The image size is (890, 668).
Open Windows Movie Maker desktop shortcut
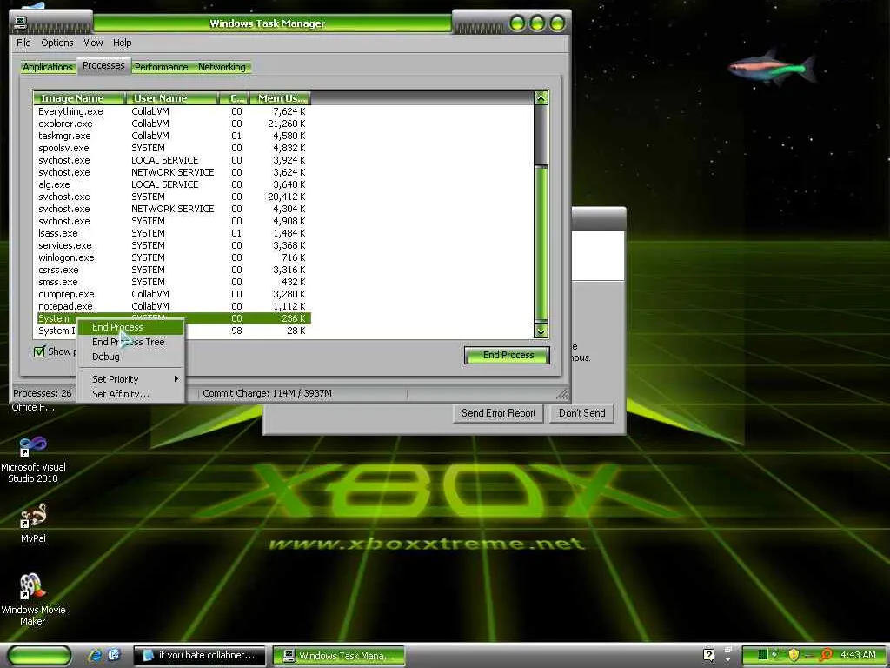coord(33,599)
